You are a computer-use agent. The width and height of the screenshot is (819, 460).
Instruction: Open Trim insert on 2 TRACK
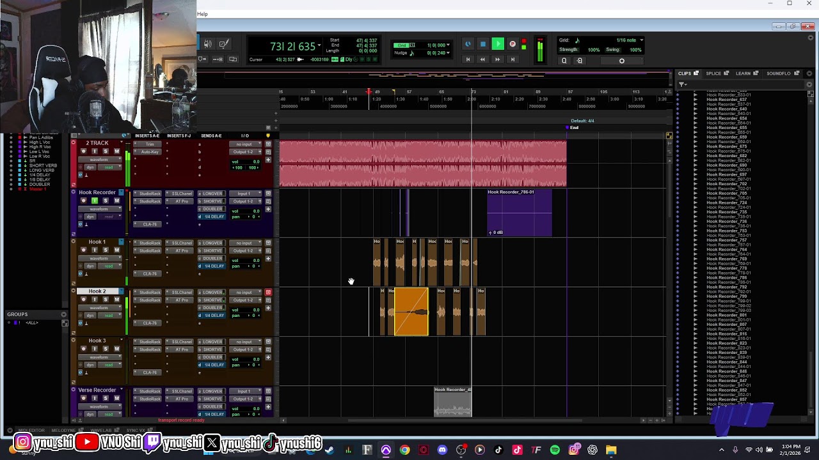150,144
